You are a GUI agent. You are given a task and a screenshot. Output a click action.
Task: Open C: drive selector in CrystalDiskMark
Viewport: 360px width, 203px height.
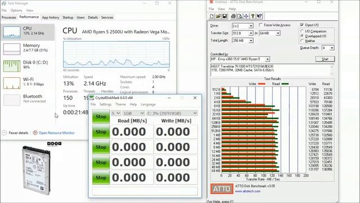(x=172, y=113)
